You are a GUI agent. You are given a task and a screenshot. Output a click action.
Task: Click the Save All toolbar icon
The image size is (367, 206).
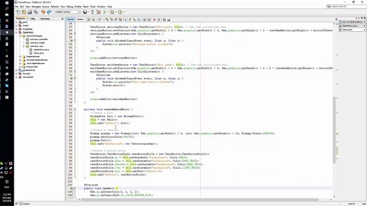[36, 12]
